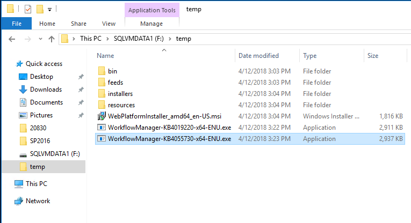Select SQLVMDATA1 (F:) drive in navigation pane

coord(55,154)
